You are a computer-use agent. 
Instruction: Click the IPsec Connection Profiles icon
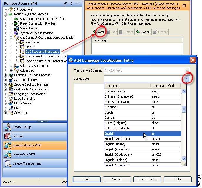click(16, 23)
